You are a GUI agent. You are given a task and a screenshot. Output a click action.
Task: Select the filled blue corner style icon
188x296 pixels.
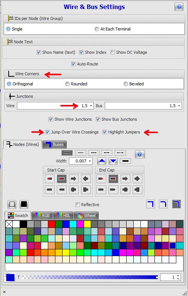(x=176, y=204)
